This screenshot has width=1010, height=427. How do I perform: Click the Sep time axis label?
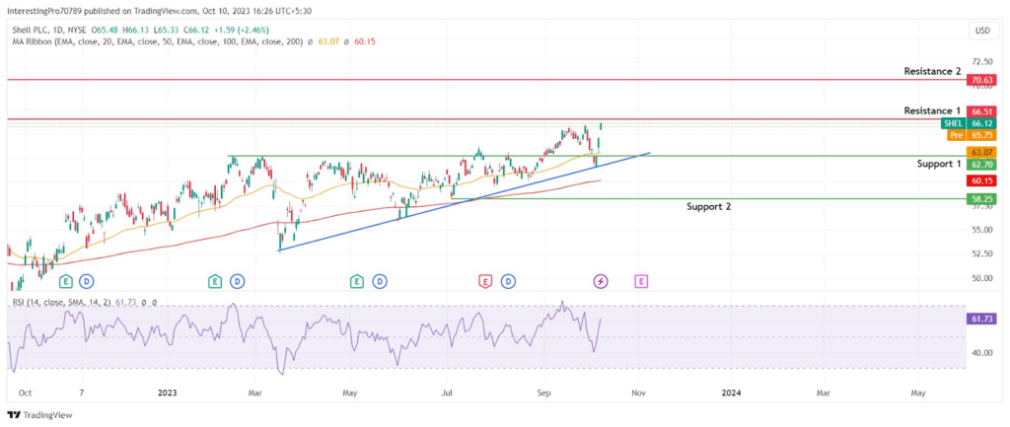(x=543, y=391)
